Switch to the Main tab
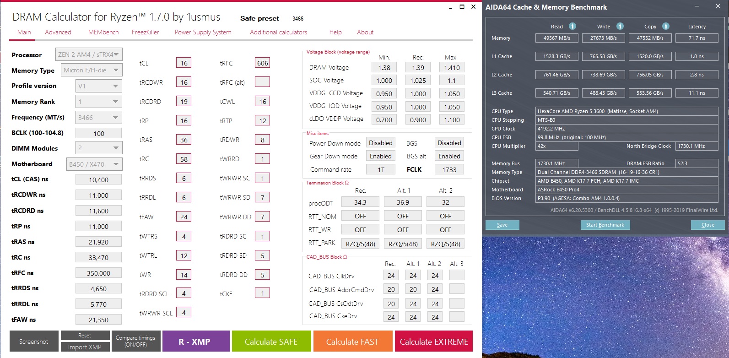Screen dimensions: 729x358 [24, 32]
